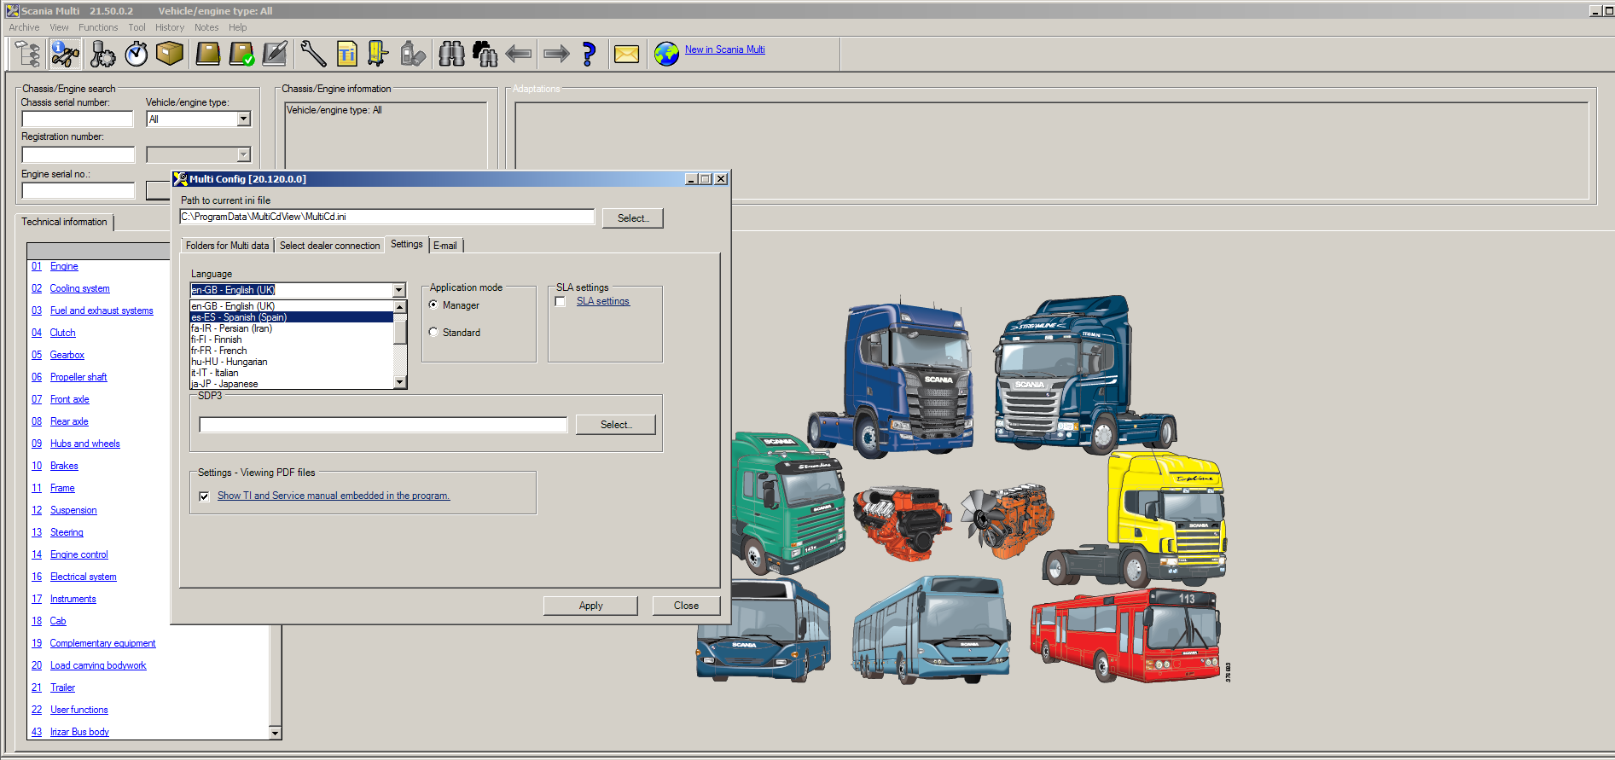Click Select button next to ini path
1615x760 pixels.
pyautogui.click(x=633, y=218)
